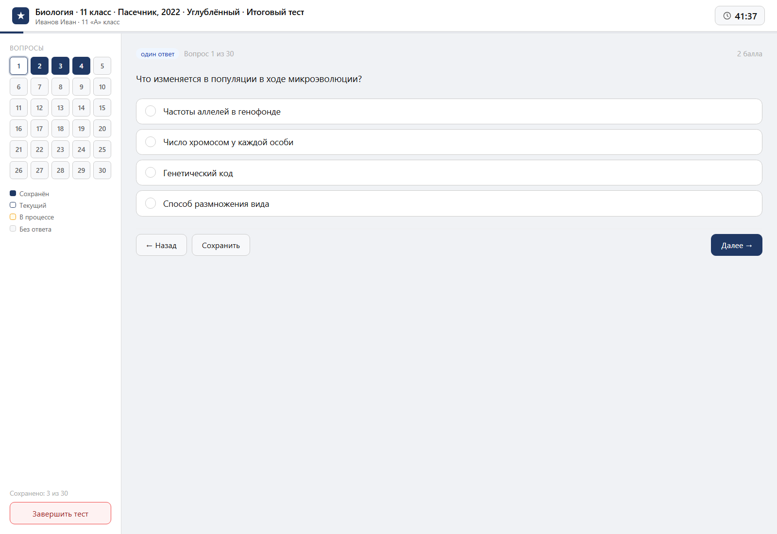
Task: Click the "2 балла" score label
Action: click(749, 54)
